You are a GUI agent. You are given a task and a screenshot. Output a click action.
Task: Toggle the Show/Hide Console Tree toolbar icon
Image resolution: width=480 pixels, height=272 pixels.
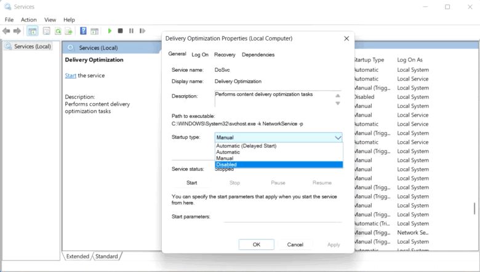tap(33, 31)
